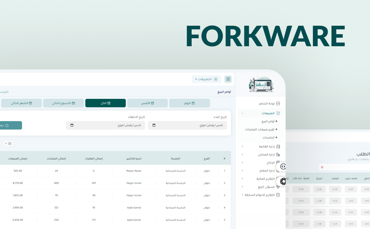Image resolution: width=370 pixels, height=229 pixels.
Task: Click the الجيزة column in background window
Action: pyautogui.click(x=319, y=178)
